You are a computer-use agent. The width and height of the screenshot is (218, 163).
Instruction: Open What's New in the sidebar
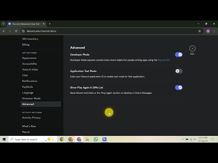click(29, 126)
